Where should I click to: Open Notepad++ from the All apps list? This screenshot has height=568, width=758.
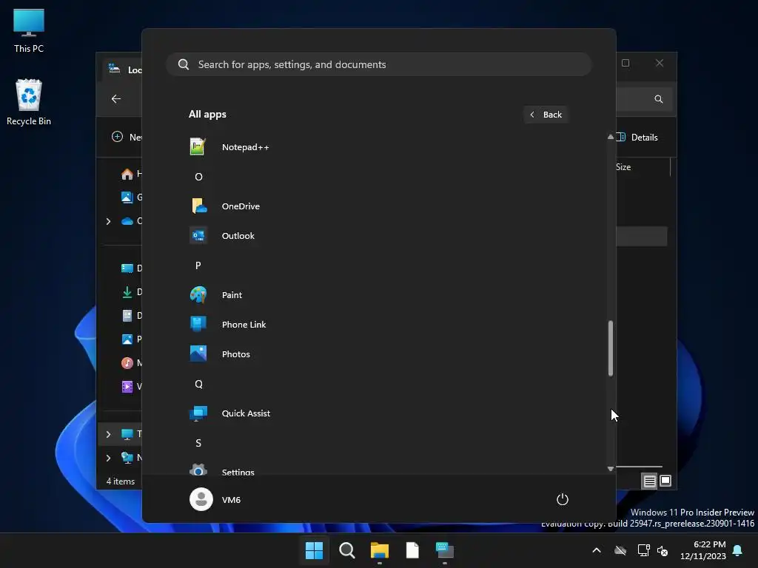[x=377, y=147]
